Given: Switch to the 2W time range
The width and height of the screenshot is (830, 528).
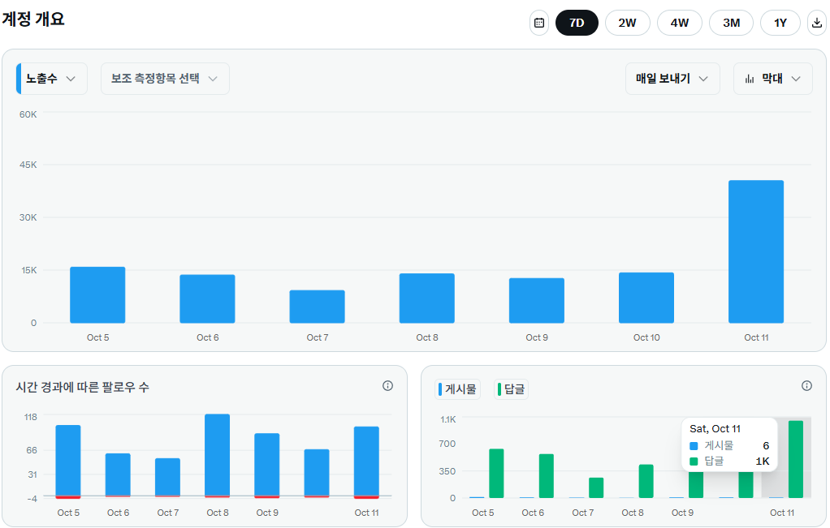Looking at the screenshot, I should pyautogui.click(x=627, y=24).
